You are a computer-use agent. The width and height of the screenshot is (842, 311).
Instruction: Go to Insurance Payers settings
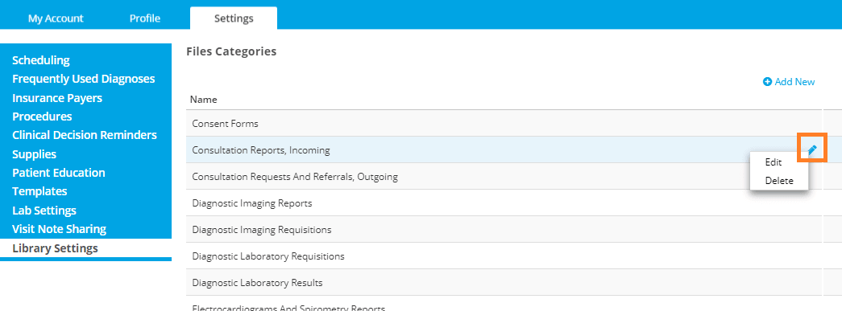[x=57, y=98]
